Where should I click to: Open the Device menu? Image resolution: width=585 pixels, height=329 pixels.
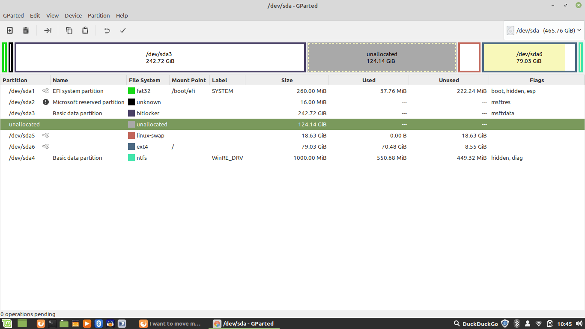pyautogui.click(x=73, y=15)
